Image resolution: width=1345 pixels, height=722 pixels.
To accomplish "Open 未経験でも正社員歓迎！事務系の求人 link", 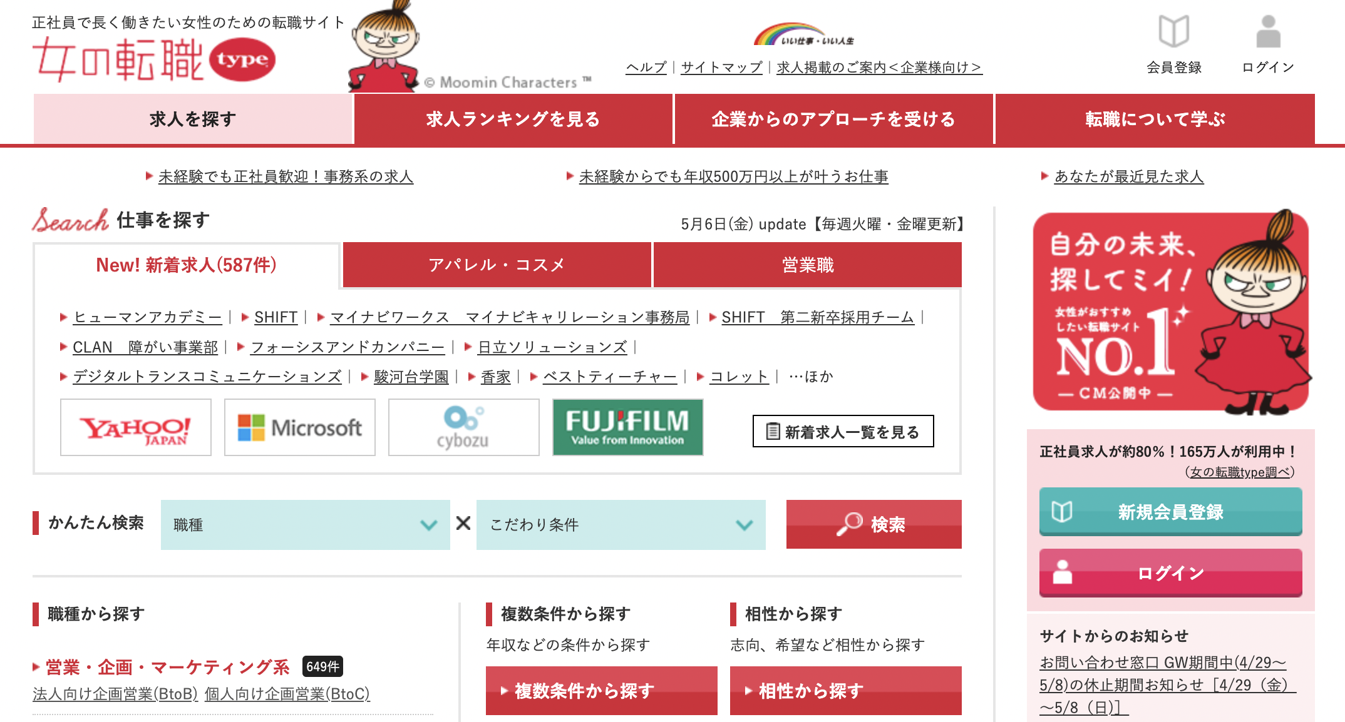I will coord(286,176).
